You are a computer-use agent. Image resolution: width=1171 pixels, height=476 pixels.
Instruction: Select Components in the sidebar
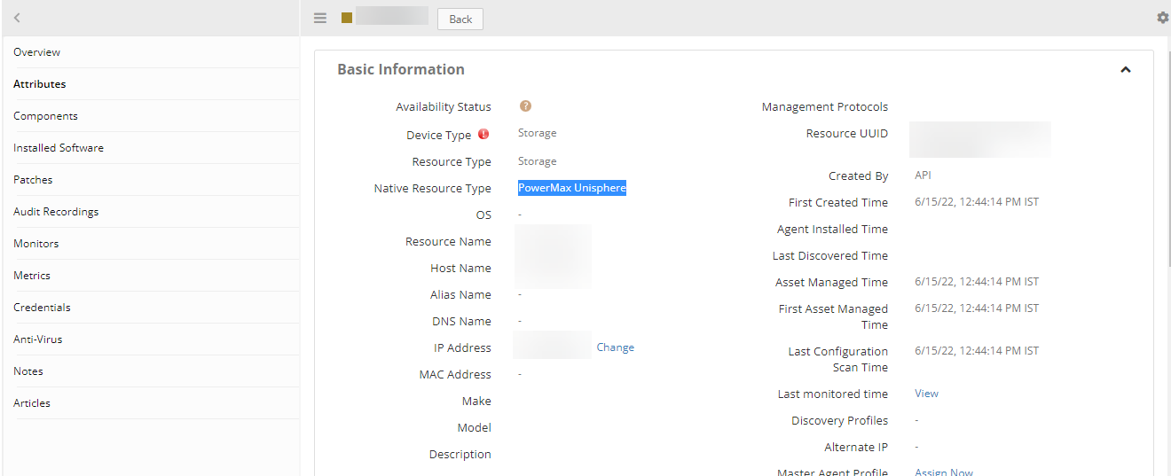tap(45, 116)
